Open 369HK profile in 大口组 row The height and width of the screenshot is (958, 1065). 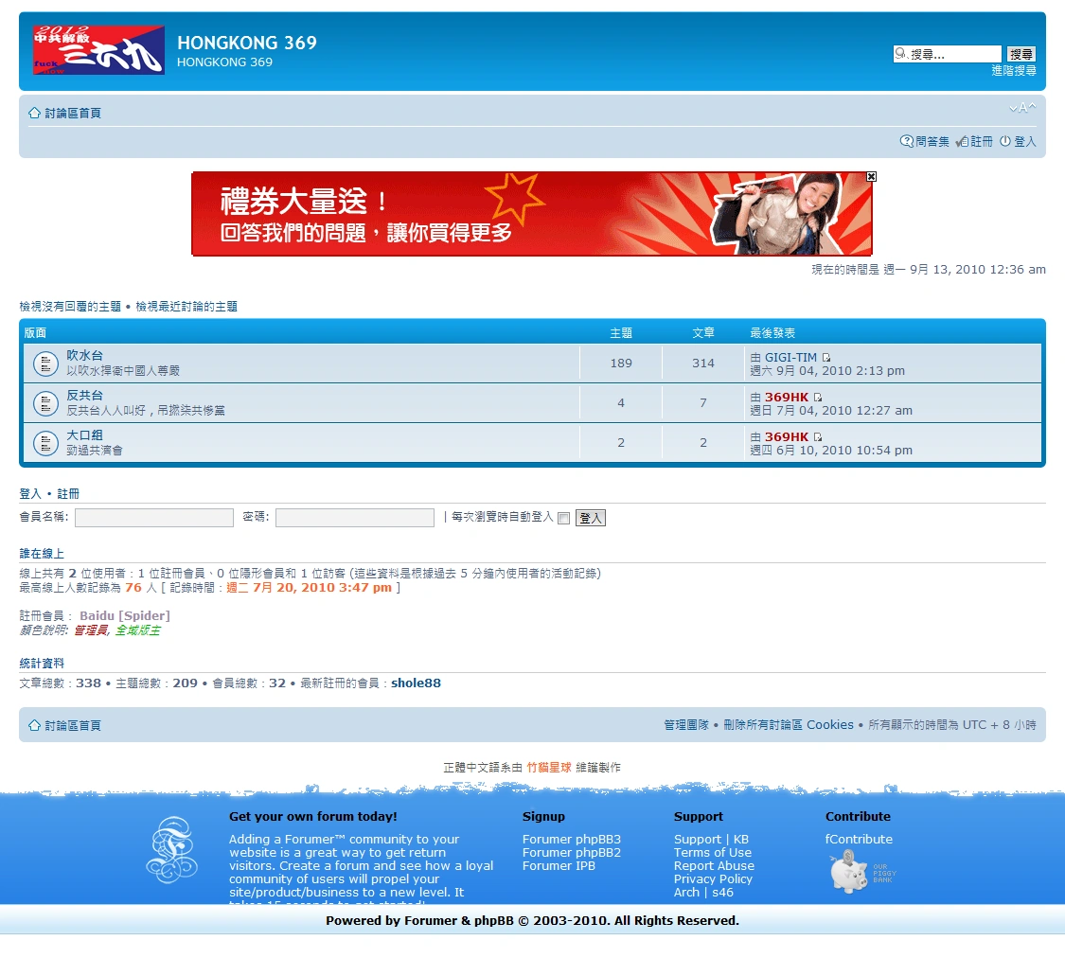pos(787,437)
